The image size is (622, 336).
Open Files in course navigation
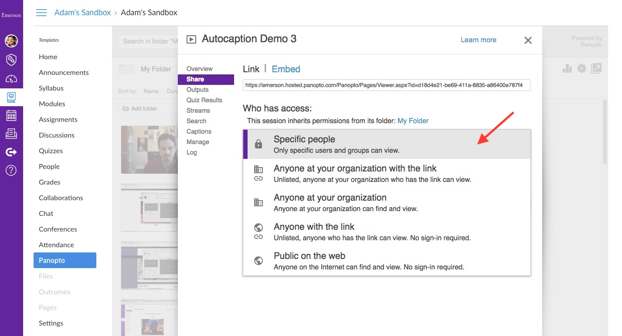(45, 276)
